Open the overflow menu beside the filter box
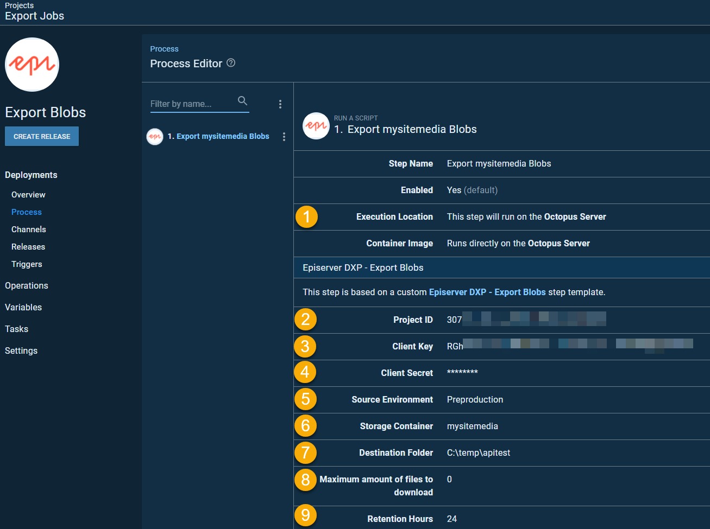Screen dimensions: 710x529 pos(280,104)
